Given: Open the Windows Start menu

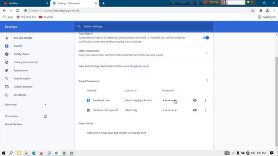Looking at the screenshot, I should pyautogui.click(x=3, y=153).
